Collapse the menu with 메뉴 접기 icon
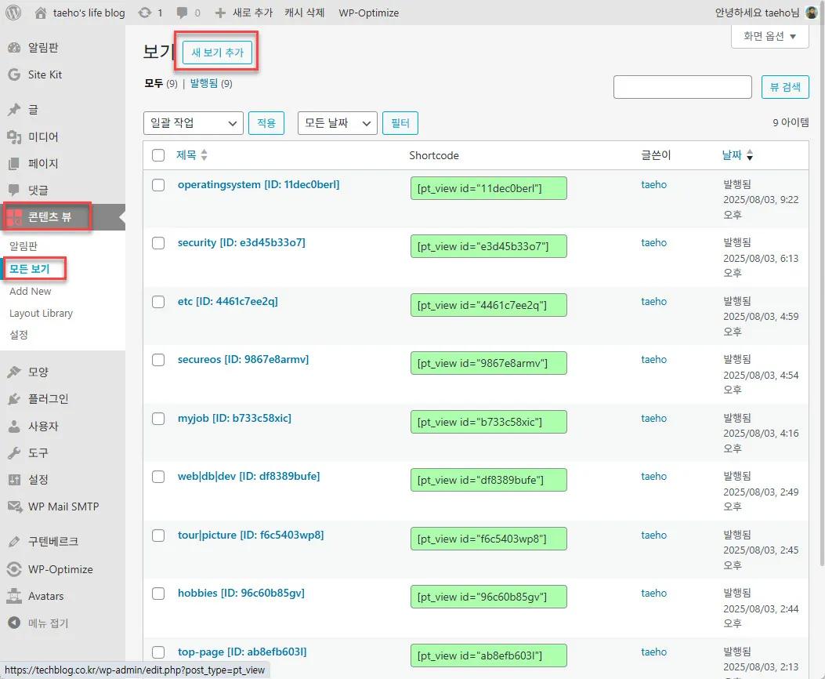 tap(14, 623)
